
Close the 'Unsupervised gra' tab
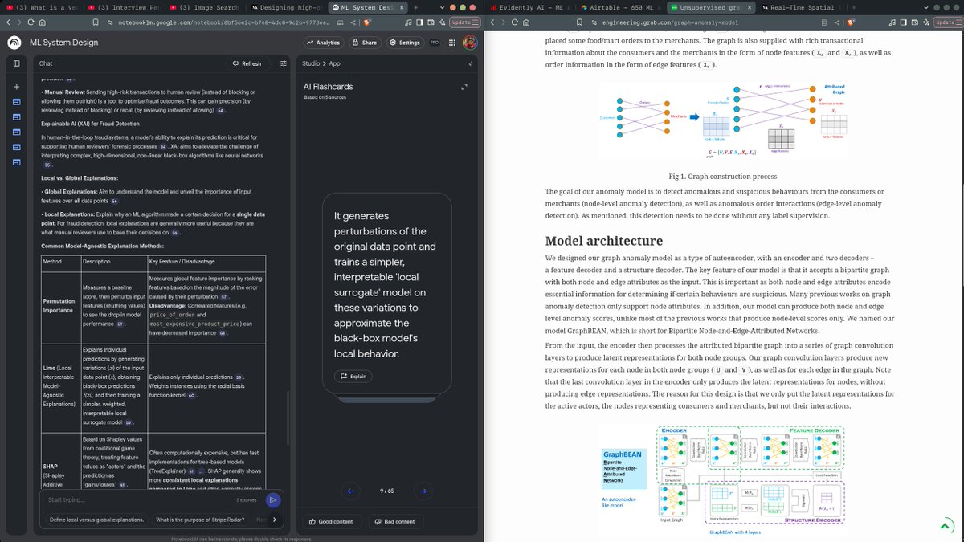point(749,7)
